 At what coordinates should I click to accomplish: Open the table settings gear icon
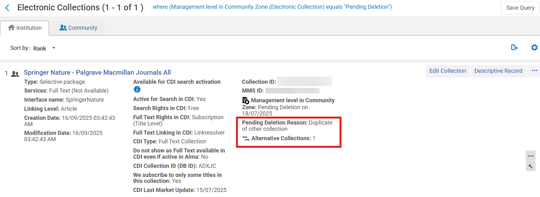pyautogui.click(x=534, y=47)
